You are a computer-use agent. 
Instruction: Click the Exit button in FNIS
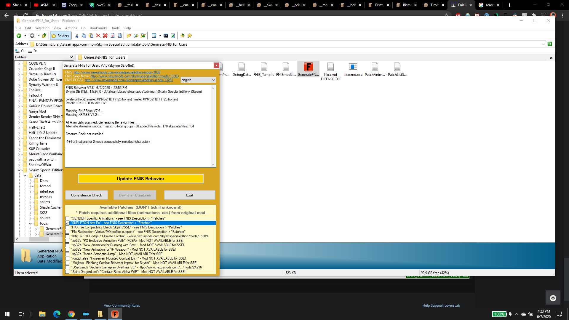pos(190,195)
